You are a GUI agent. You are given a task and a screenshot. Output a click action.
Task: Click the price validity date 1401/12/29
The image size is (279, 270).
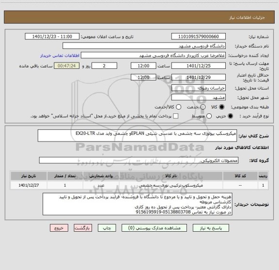pyautogui.click(x=199, y=77)
